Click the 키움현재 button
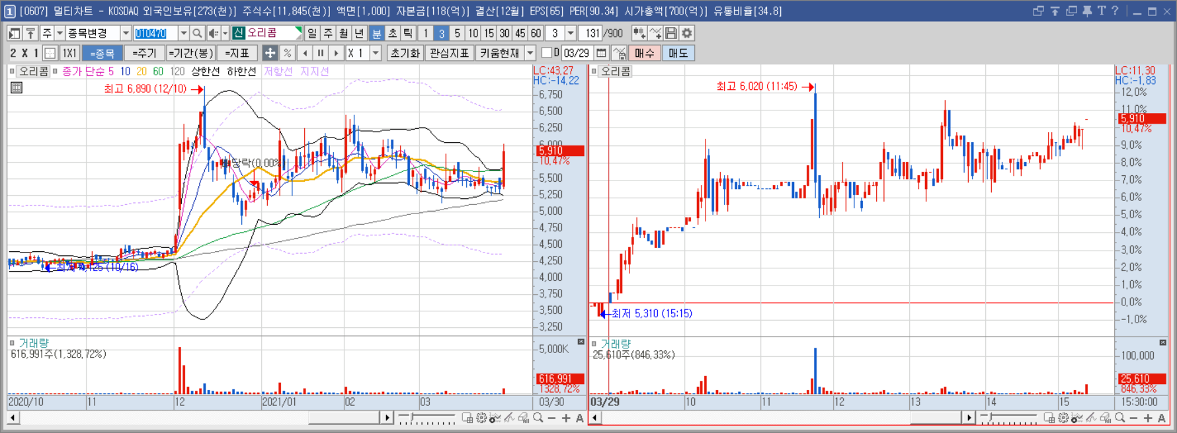Viewport: 1177px width, 433px height. [500, 53]
